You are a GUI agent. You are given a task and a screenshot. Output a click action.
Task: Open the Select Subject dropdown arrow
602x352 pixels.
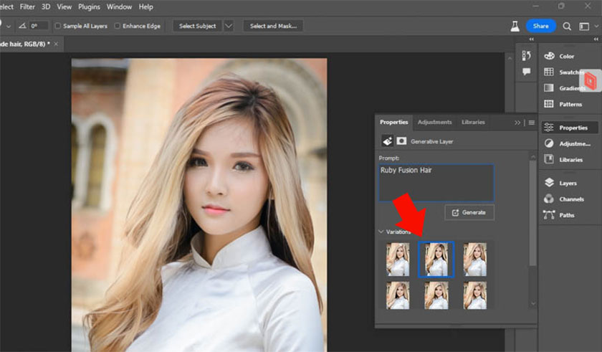coord(229,26)
